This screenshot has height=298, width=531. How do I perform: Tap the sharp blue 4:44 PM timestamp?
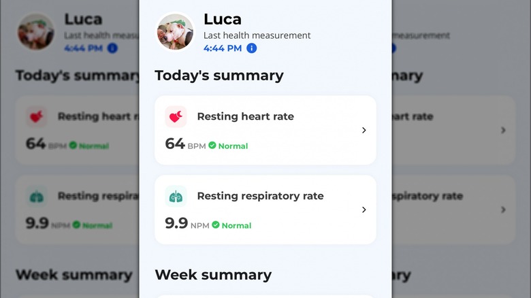(222, 48)
